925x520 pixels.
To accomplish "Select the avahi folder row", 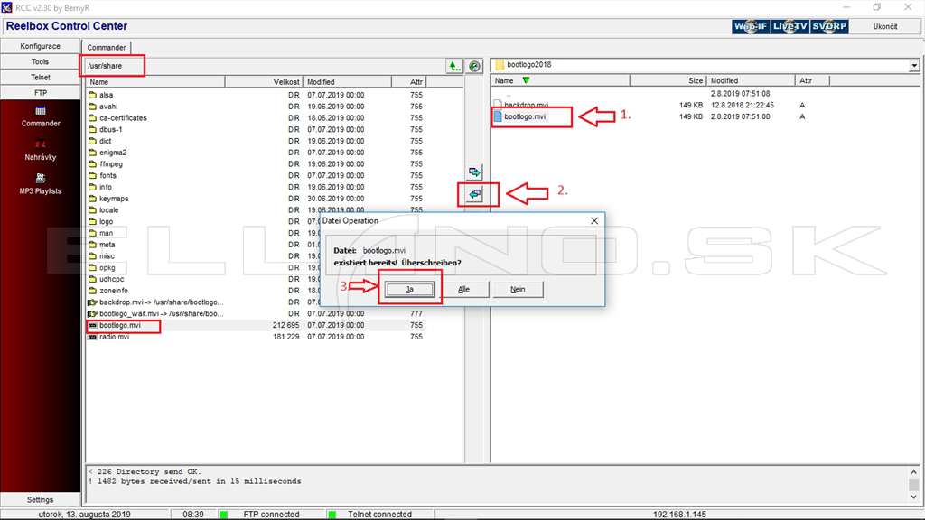I will coord(256,107).
